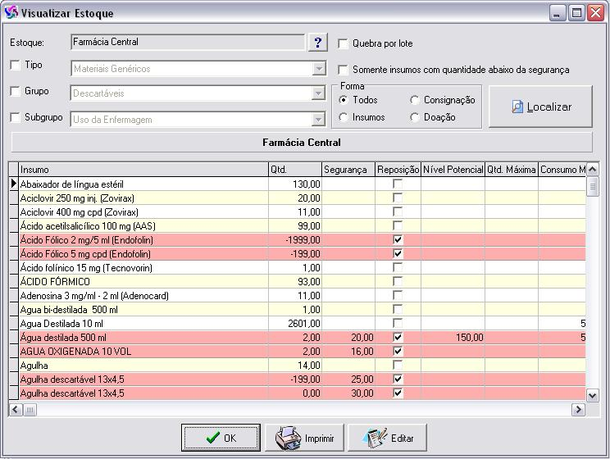Select row Agua Destilada 10 ml

click(303, 324)
